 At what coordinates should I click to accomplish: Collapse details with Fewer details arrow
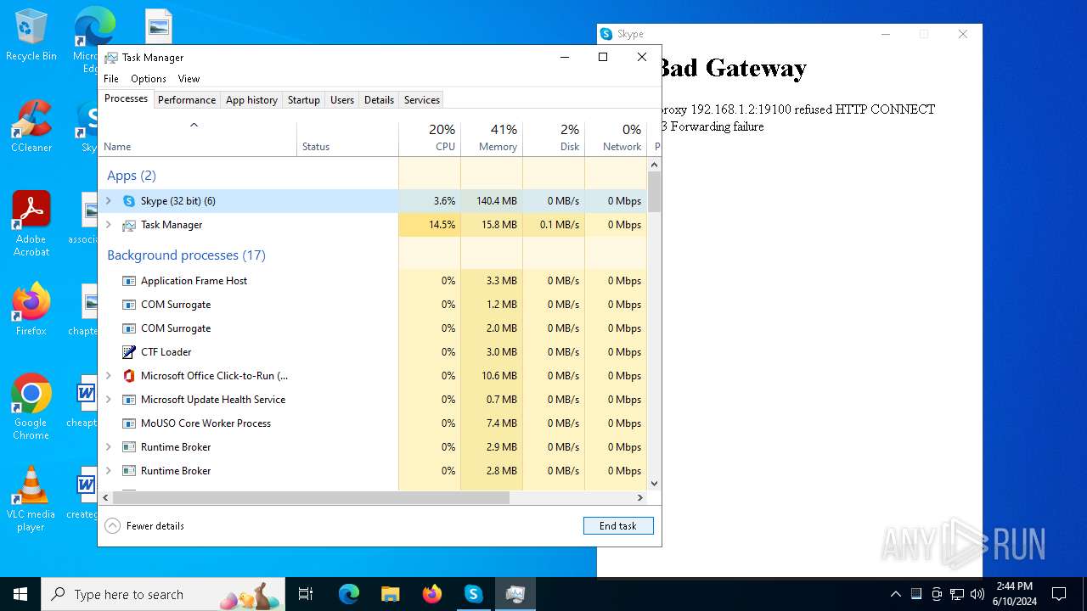[112, 526]
